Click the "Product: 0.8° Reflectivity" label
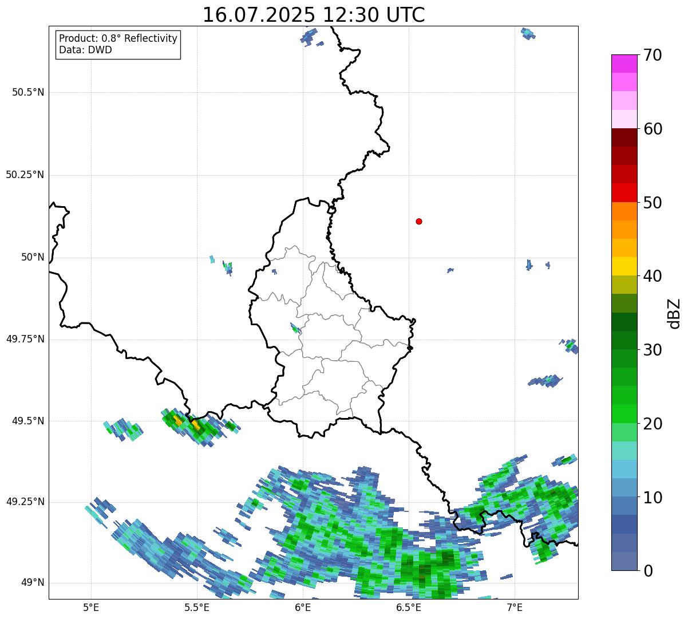This screenshot has width=688, height=619. [118, 38]
